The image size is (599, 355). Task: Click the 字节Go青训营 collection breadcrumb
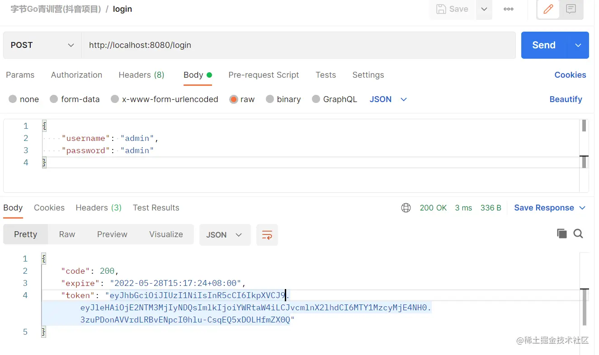click(x=56, y=9)
